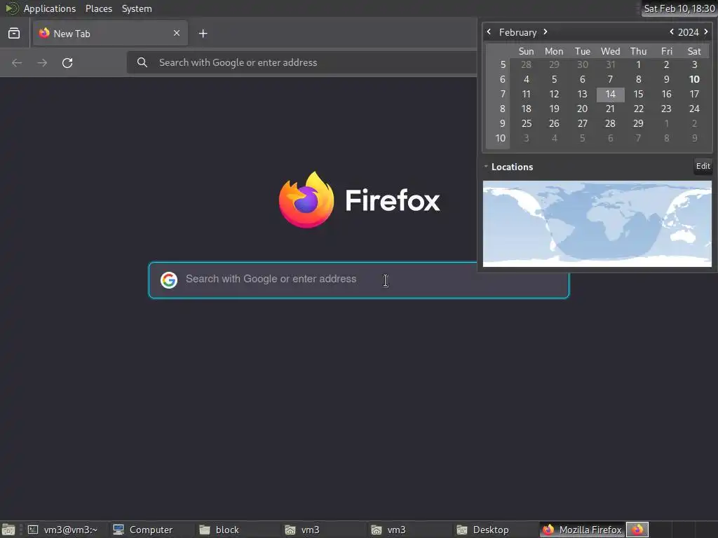Click the Google logo in search box

coord(169,280)
